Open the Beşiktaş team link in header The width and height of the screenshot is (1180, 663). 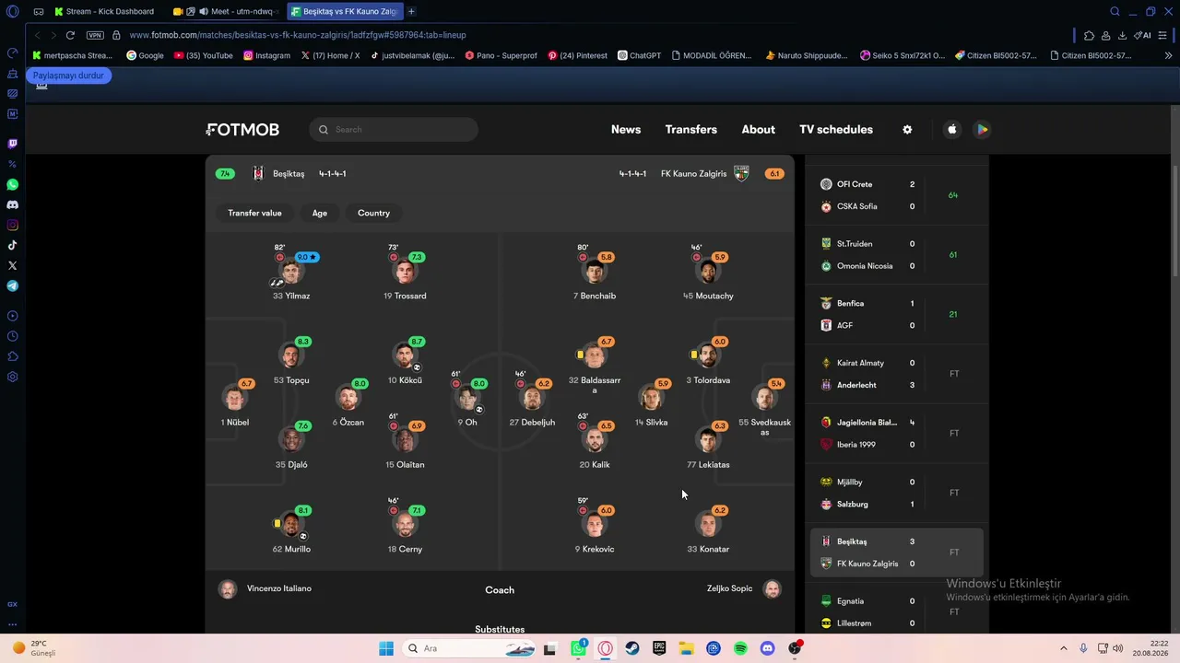click(x=278, y=174)
